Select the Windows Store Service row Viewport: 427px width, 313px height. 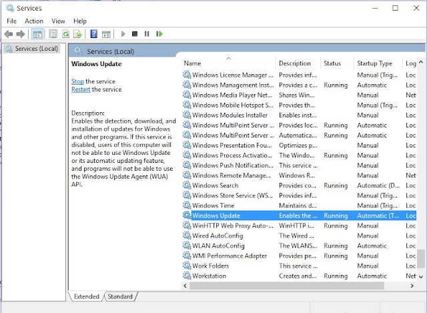(x=299, y=196)
